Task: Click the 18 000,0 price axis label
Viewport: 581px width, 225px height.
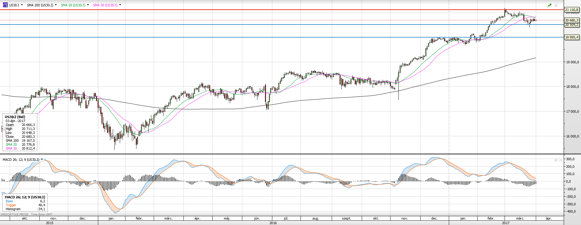Action: pos(572,87)
